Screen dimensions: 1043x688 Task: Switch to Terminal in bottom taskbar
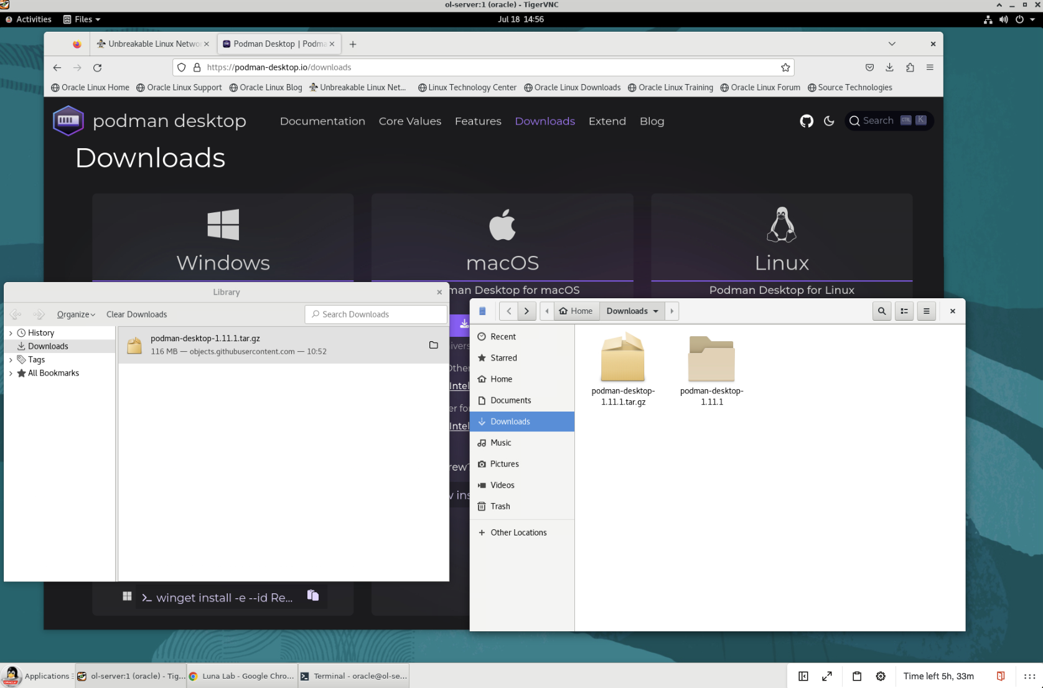point(353,676)
